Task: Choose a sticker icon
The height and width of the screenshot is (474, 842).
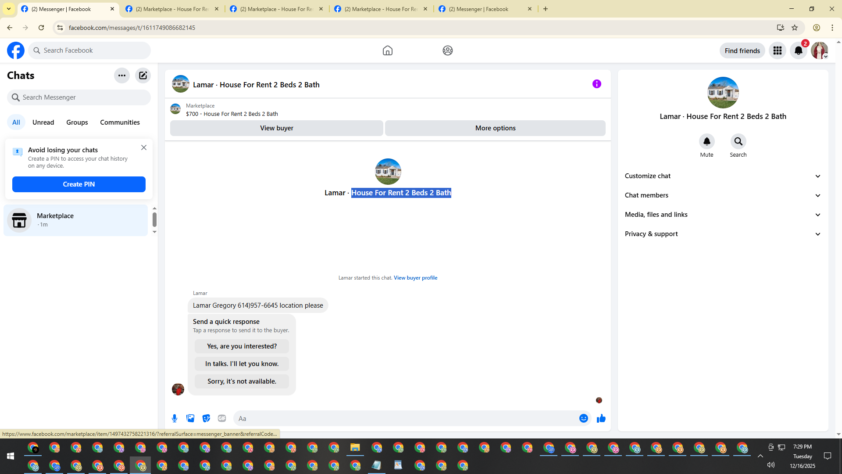Action: tap(206, 418)
